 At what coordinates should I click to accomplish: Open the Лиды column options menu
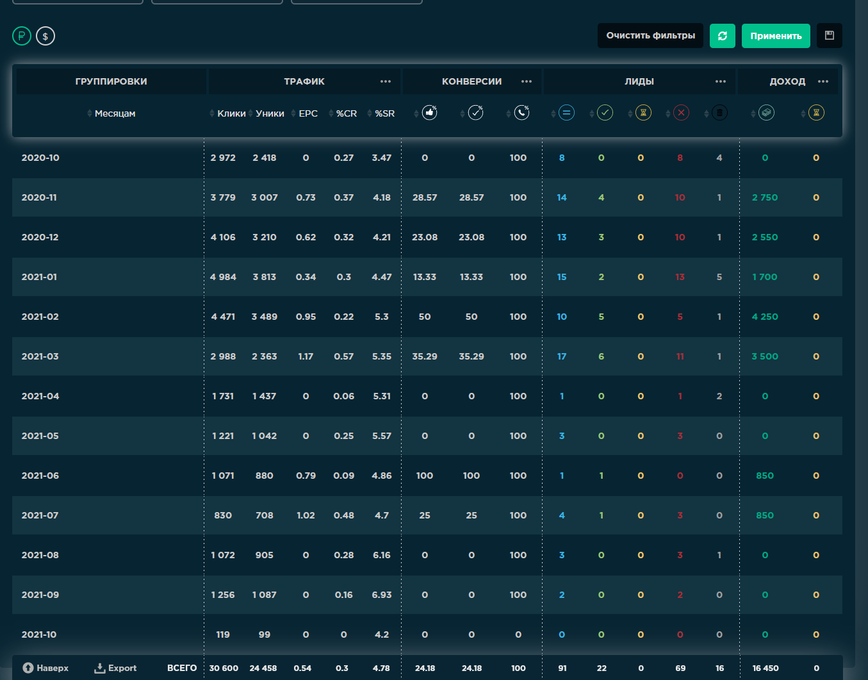[x=721, y=81]
